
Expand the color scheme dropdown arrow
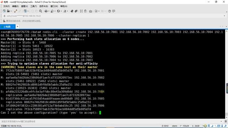[x=55, y=11]
